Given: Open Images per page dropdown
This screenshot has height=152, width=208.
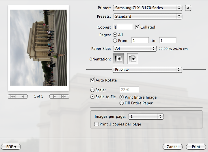Looking at the screenshot, I should click(146, 116).
